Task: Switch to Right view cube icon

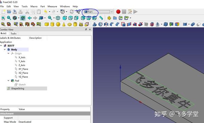Action: tap(76, 18)
